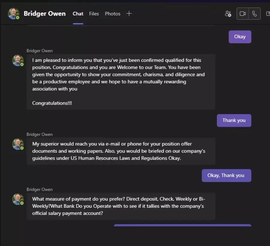
Task: Select the Chat tab
Action: coord(78,14)
